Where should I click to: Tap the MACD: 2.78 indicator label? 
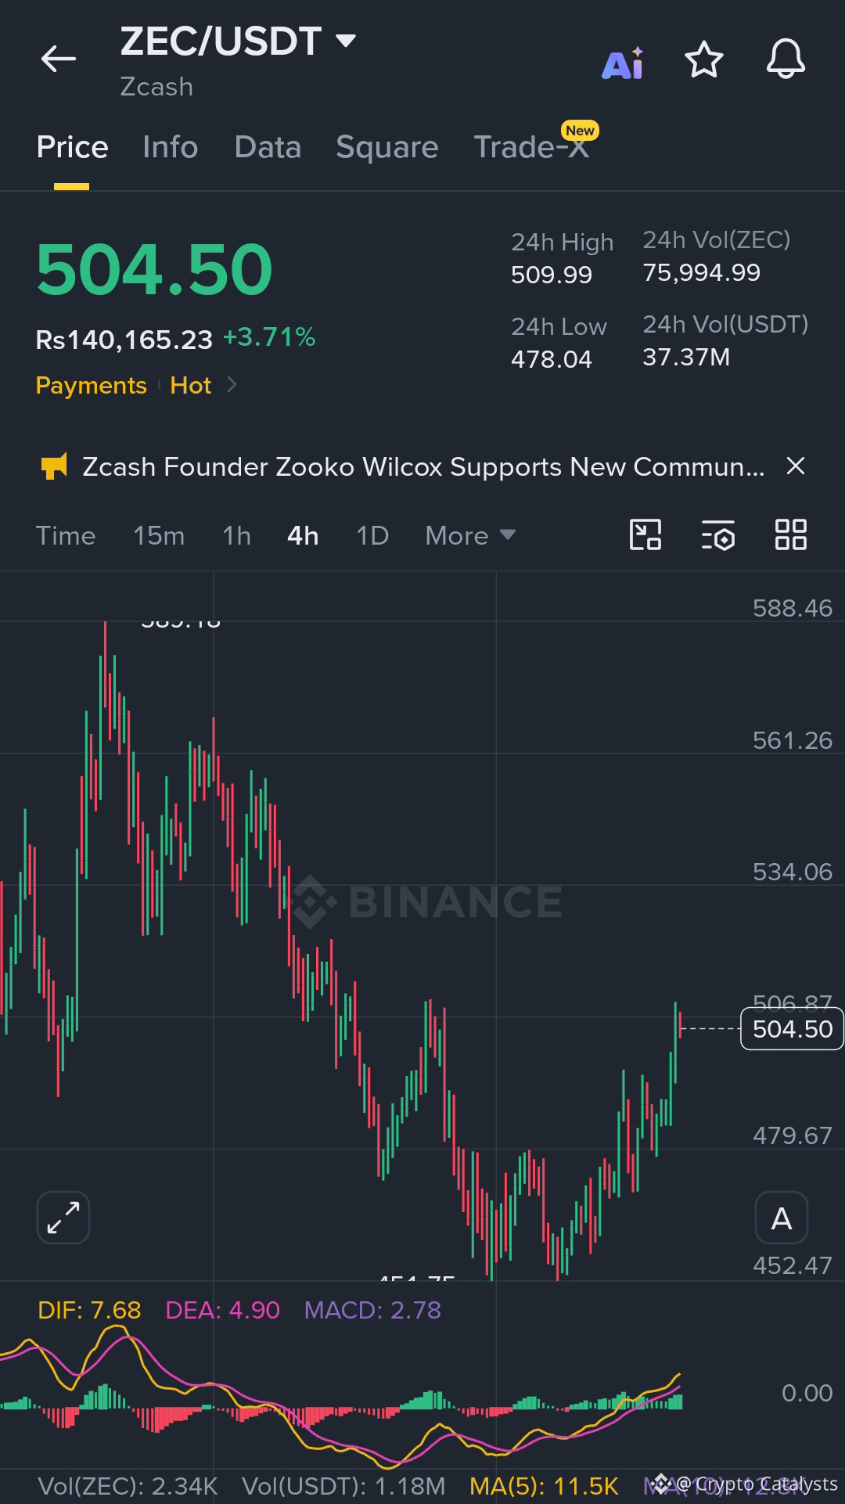coord(372,1310)
